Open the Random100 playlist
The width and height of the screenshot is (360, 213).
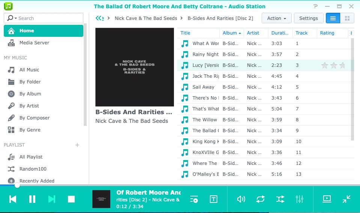click(44, 169)
